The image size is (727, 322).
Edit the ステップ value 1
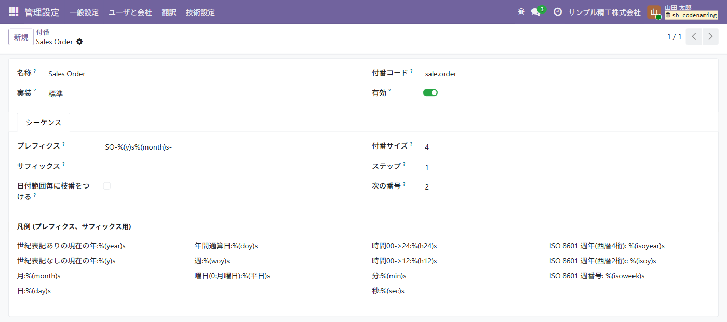[x=567, y=167]
